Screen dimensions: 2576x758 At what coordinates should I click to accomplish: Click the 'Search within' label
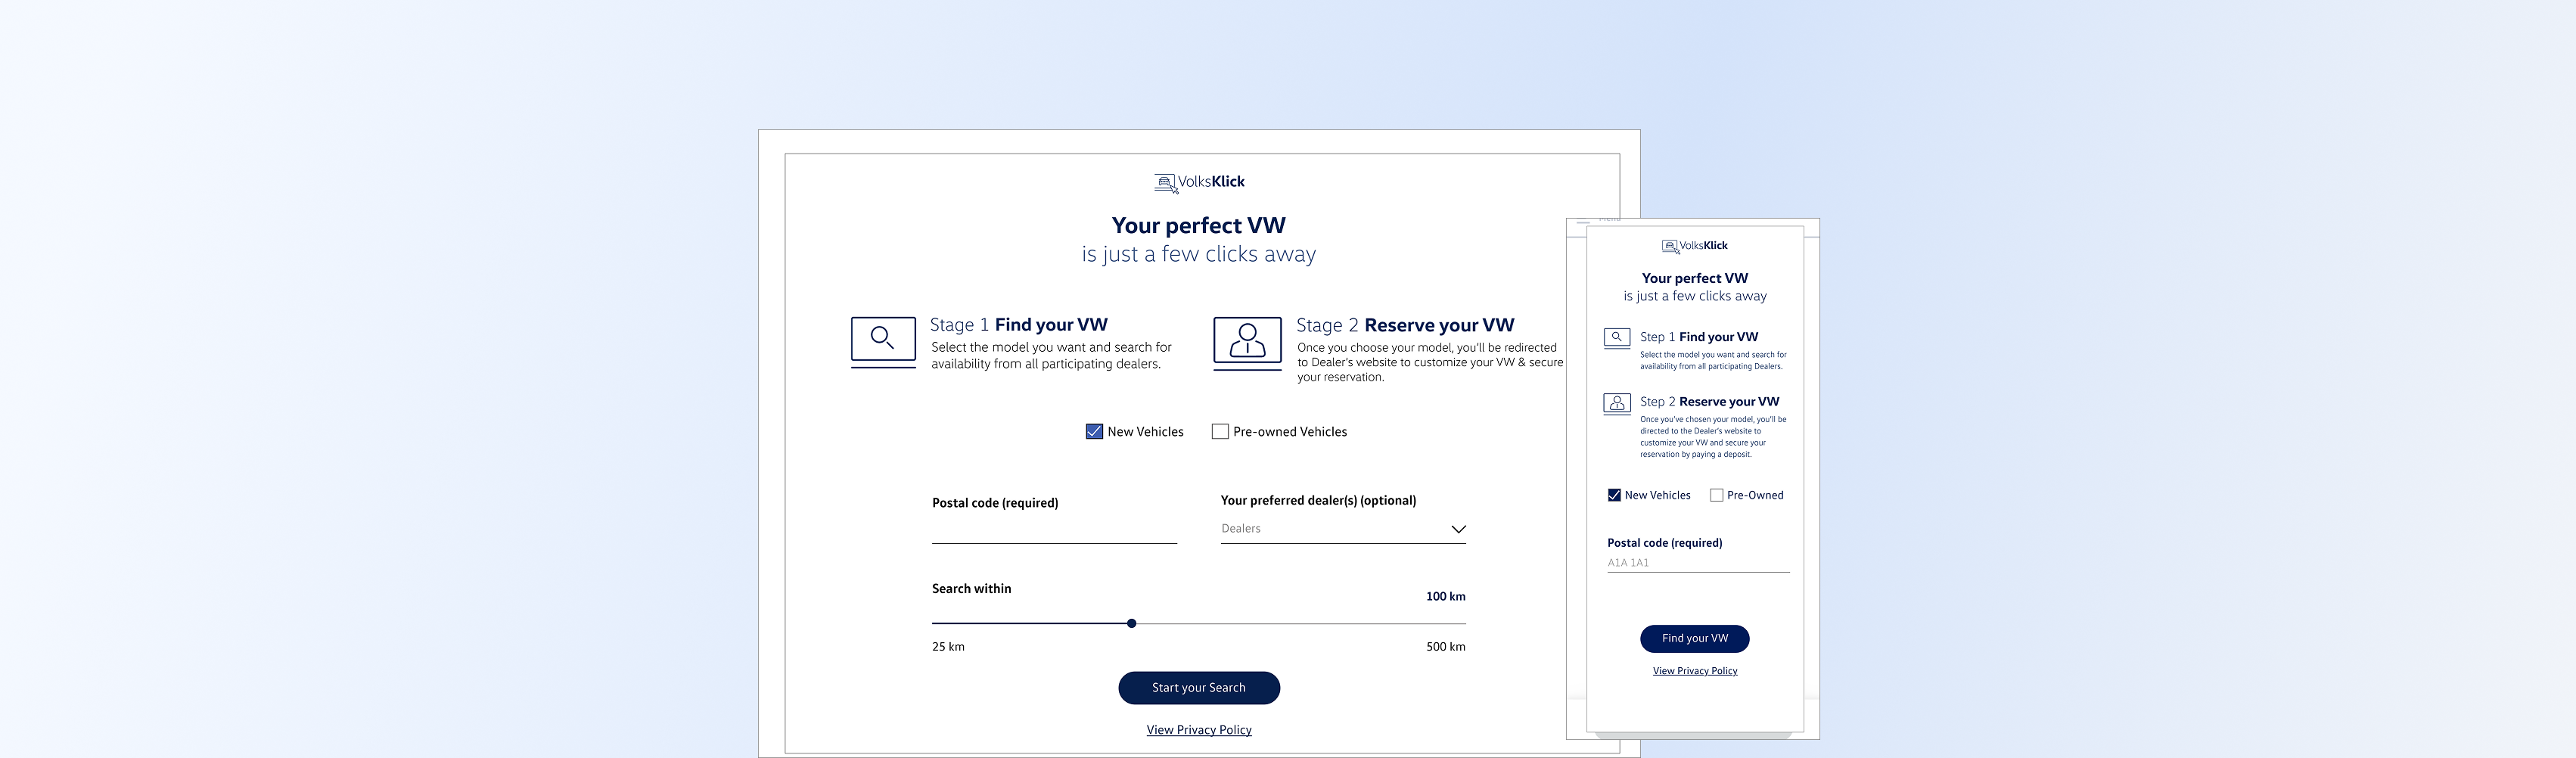click(x=971, y=589)
